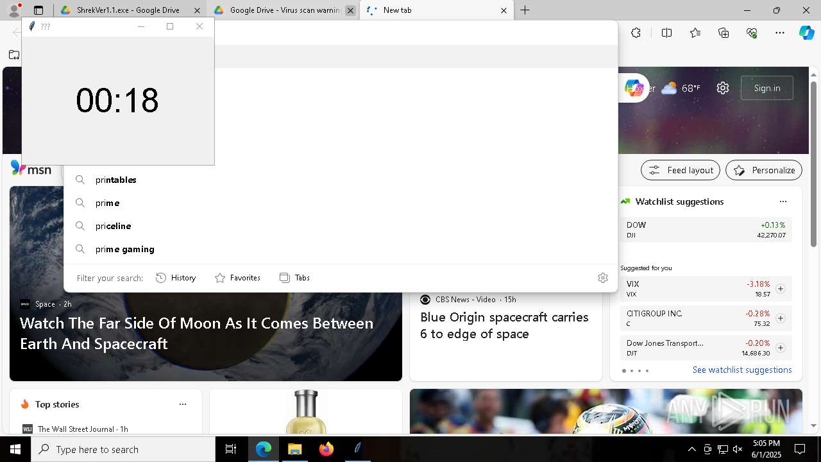821x462 pixels.
Task: Click the Personalize button
Action: click(x=764, y=170)
